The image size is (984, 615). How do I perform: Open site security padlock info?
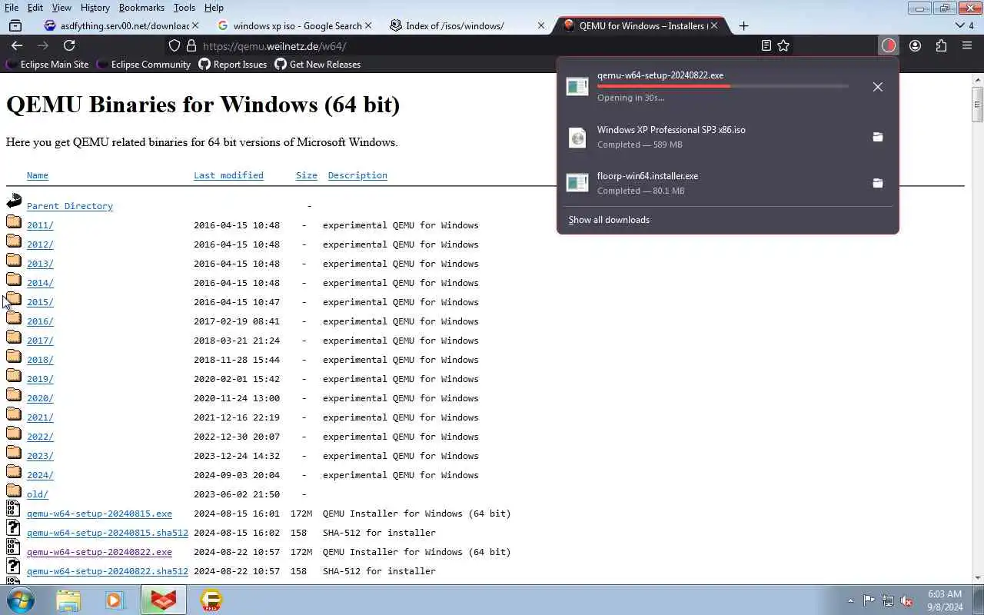click(191, 46)
